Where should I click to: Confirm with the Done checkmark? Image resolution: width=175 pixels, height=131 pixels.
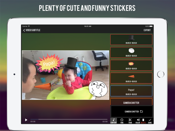150,121
